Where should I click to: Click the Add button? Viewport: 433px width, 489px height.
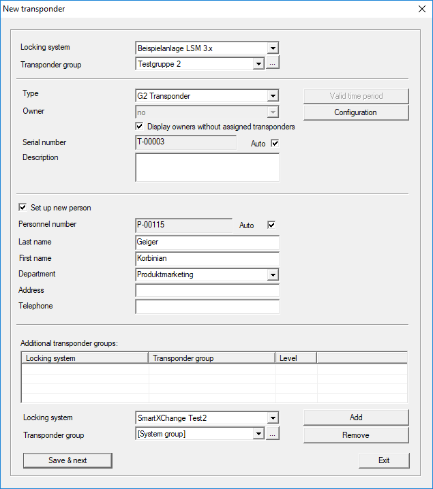point(355,417)
